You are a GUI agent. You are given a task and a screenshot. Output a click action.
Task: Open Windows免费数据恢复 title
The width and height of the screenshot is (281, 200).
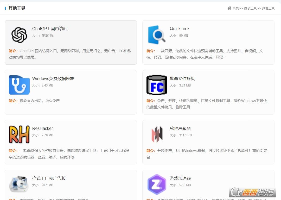[53, 78]
